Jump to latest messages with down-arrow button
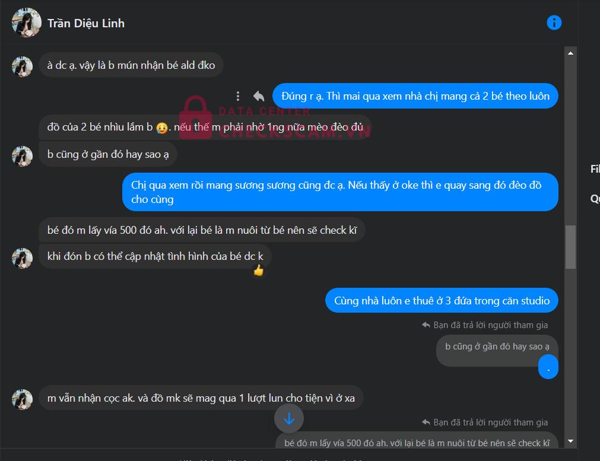600x461 pixels. click(x=289, y=418)
